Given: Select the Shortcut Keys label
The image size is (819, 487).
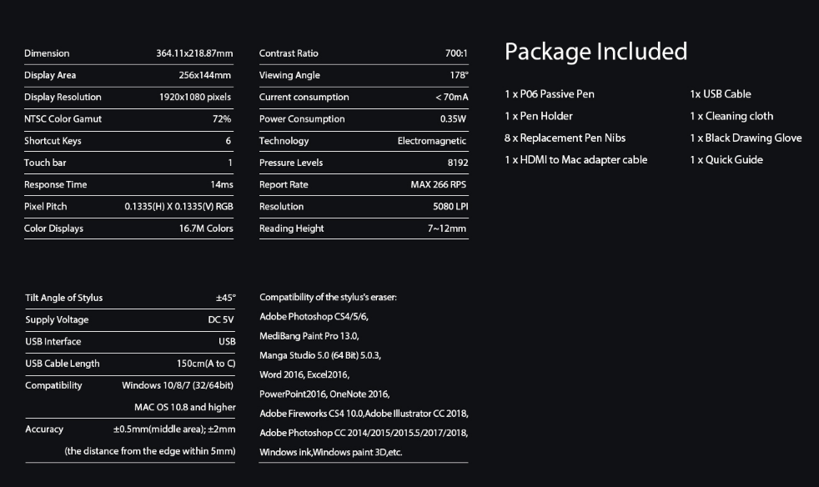Looking at the screenshot, I should coord(53,141).
